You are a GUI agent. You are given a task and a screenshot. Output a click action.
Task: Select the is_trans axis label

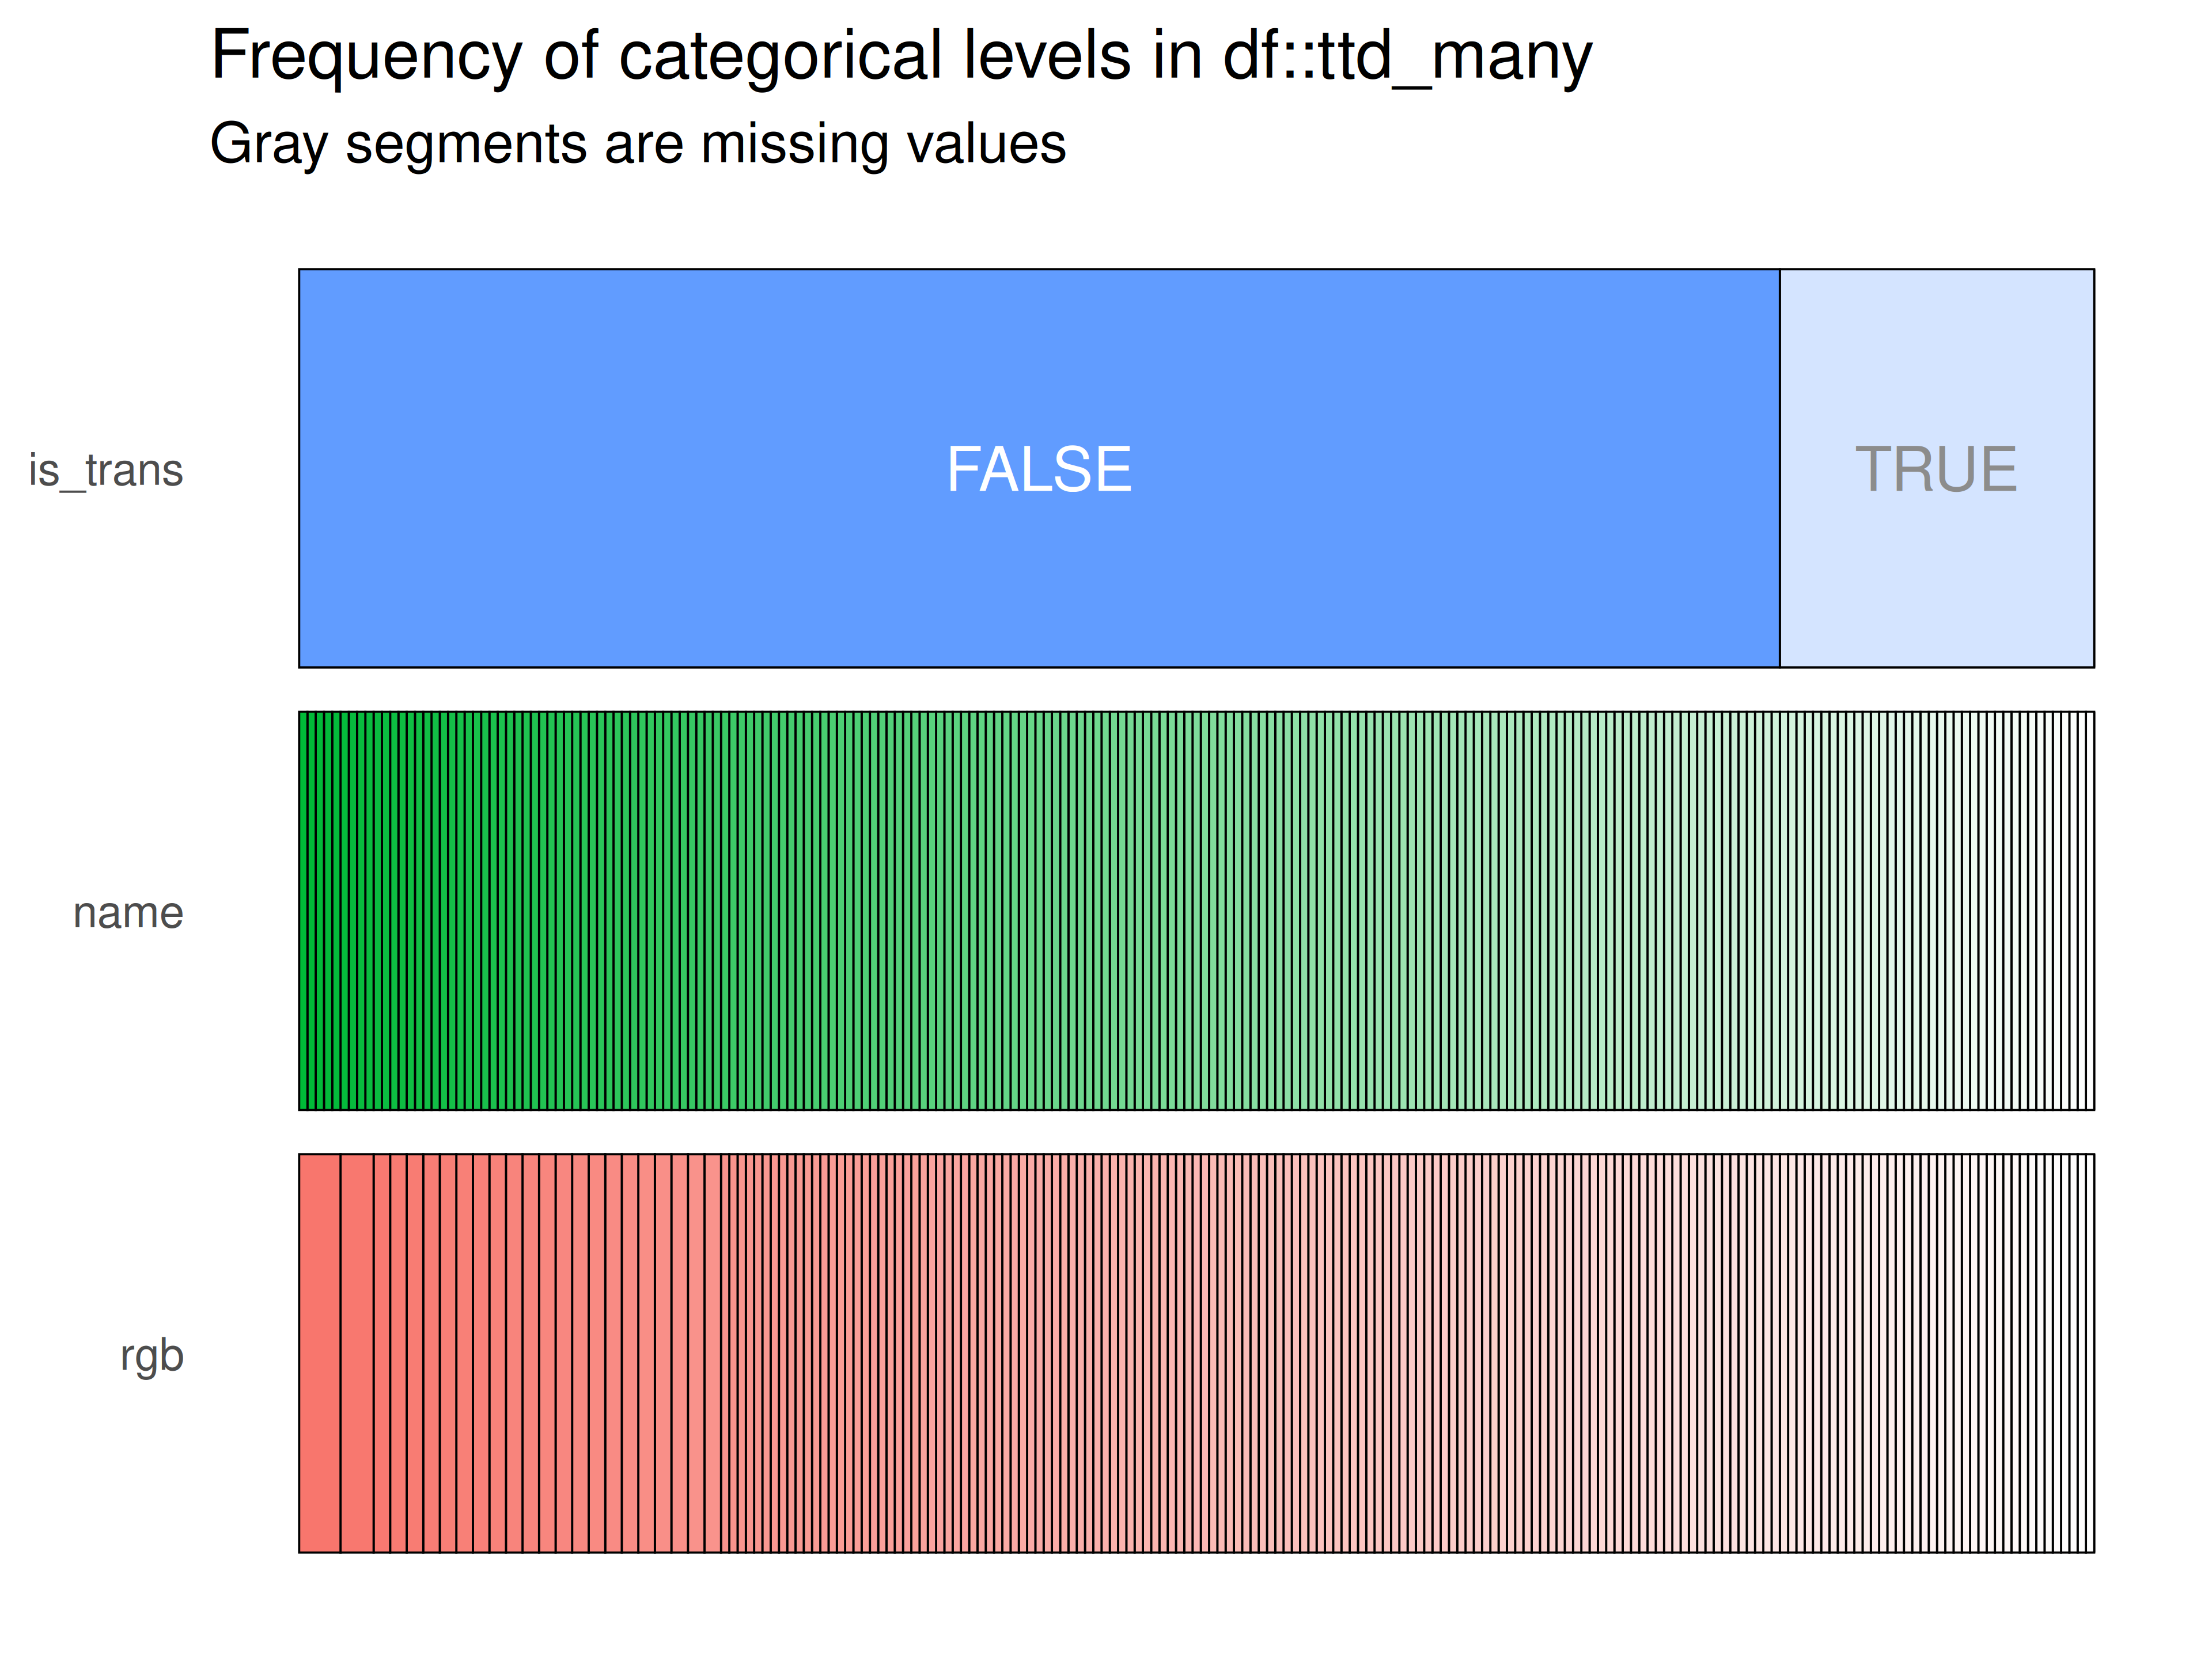(x=106, y=470)
